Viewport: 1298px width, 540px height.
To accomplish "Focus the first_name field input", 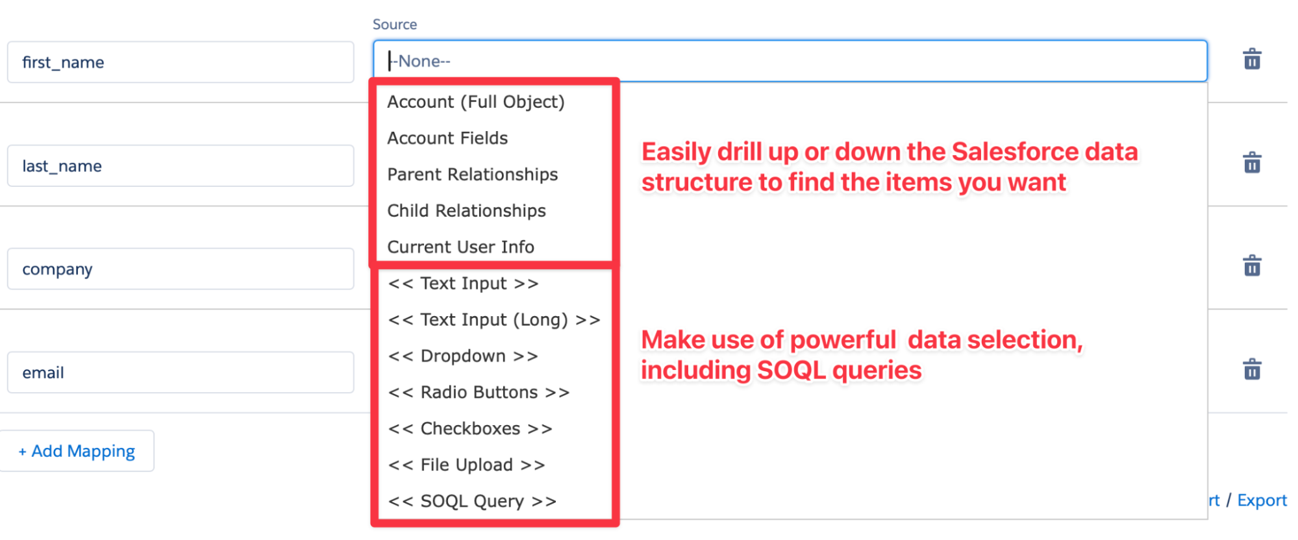I will coord(181,62).
